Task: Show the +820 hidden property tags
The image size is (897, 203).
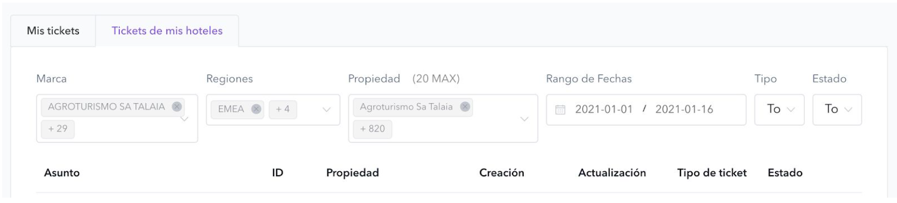Action: (x=373, y=129)
